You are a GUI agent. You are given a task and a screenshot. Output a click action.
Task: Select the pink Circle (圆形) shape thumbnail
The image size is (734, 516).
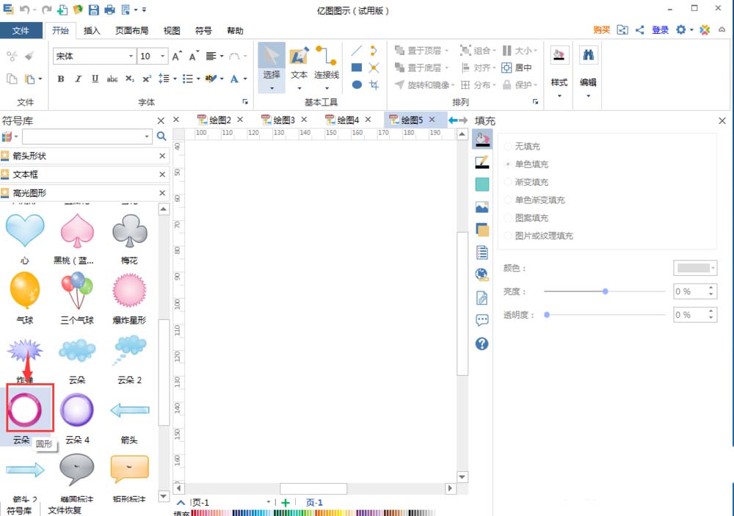[x=25, y=410]
